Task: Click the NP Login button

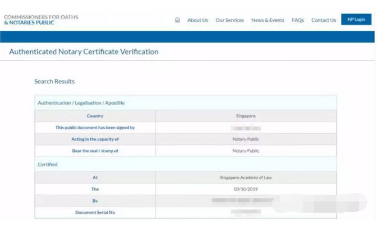Action: 356,20
